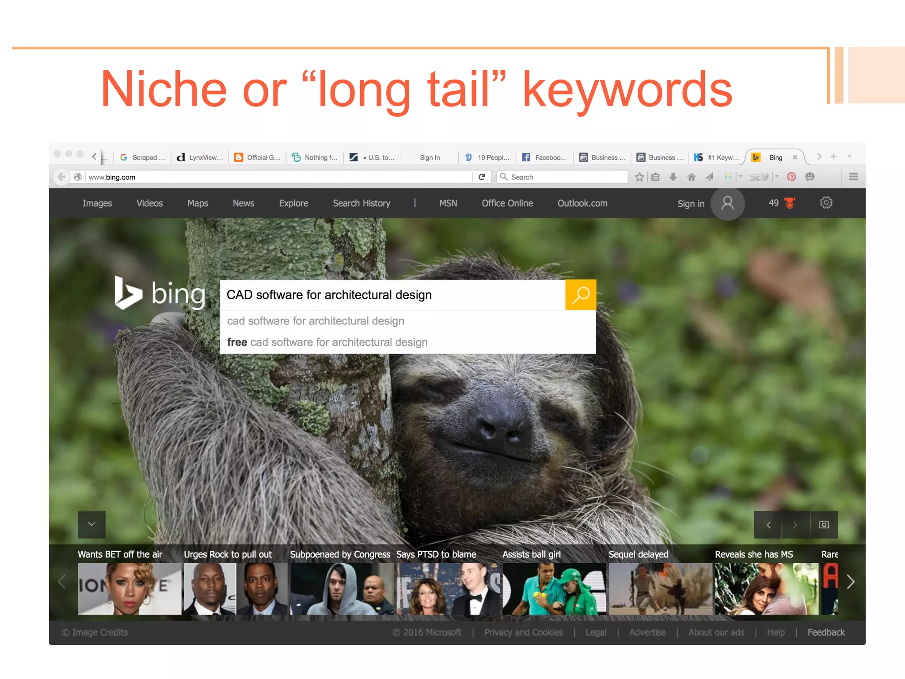Open the Help footer link
Viewport: 905px width, 679px height.
(776, 633)
